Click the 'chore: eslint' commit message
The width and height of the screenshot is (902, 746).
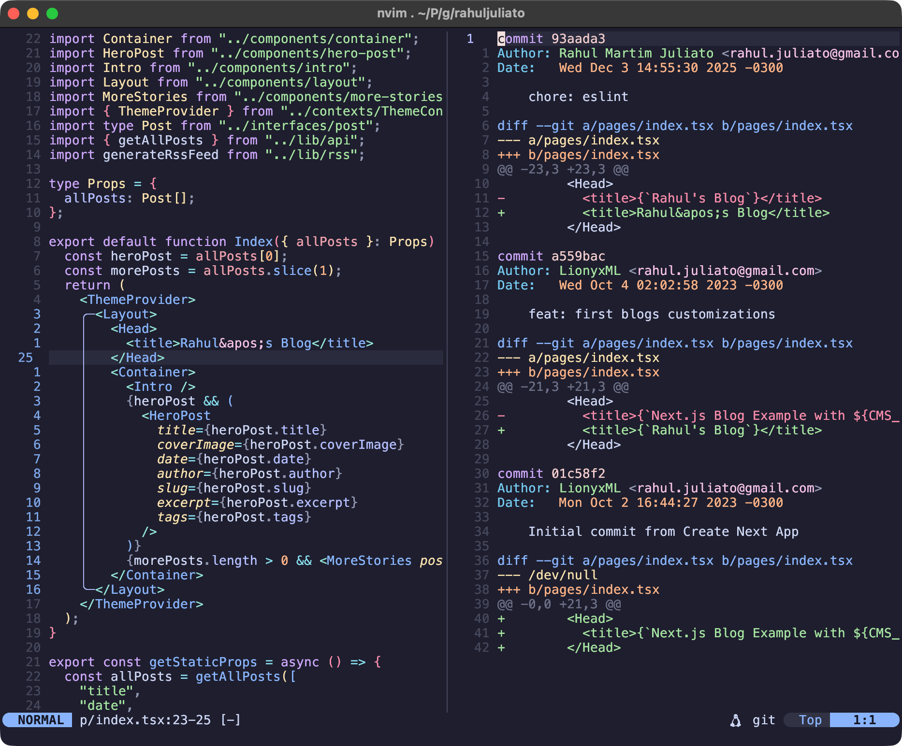578,97
